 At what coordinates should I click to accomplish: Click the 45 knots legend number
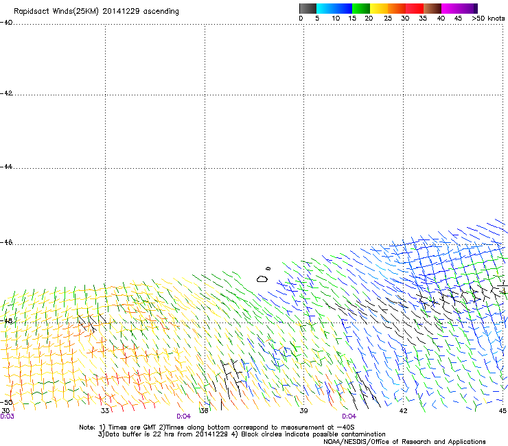pos(458,19)
